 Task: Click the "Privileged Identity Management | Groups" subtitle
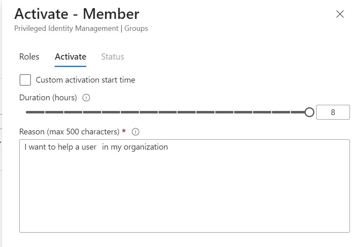tap(81, 29)
